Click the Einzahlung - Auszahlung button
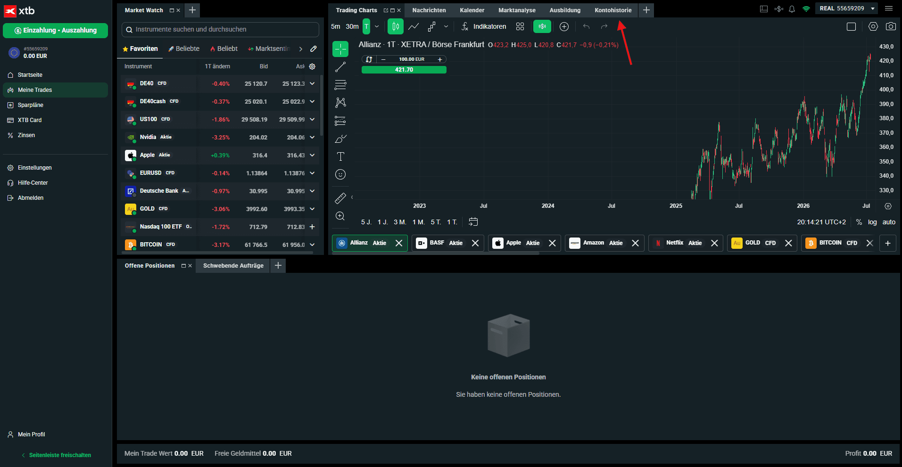This screenshot has width=902, height=467. click(55, 30)
